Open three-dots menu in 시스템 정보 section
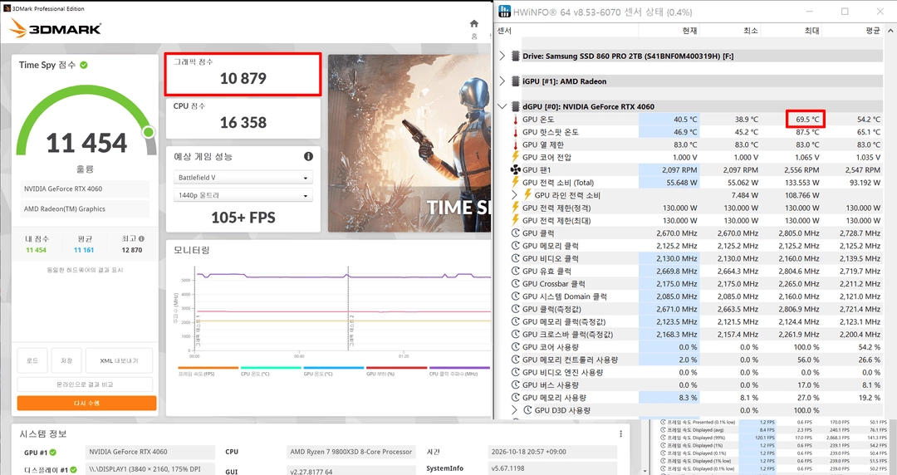Viewport: 897px width, 475px height. 620,433
